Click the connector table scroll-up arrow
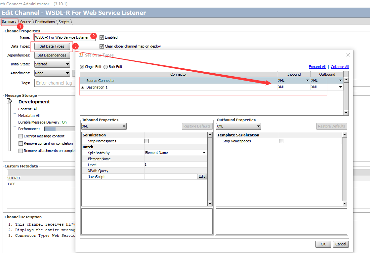 (x=346, y=80)
